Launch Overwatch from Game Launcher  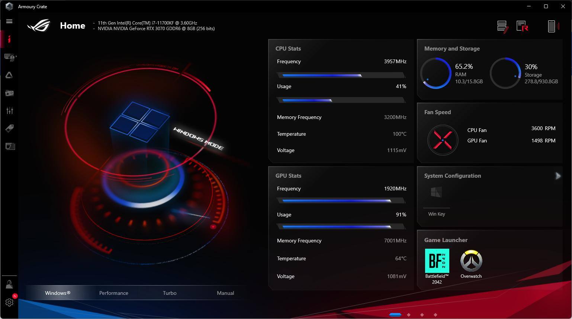click(x=471, y=261)
